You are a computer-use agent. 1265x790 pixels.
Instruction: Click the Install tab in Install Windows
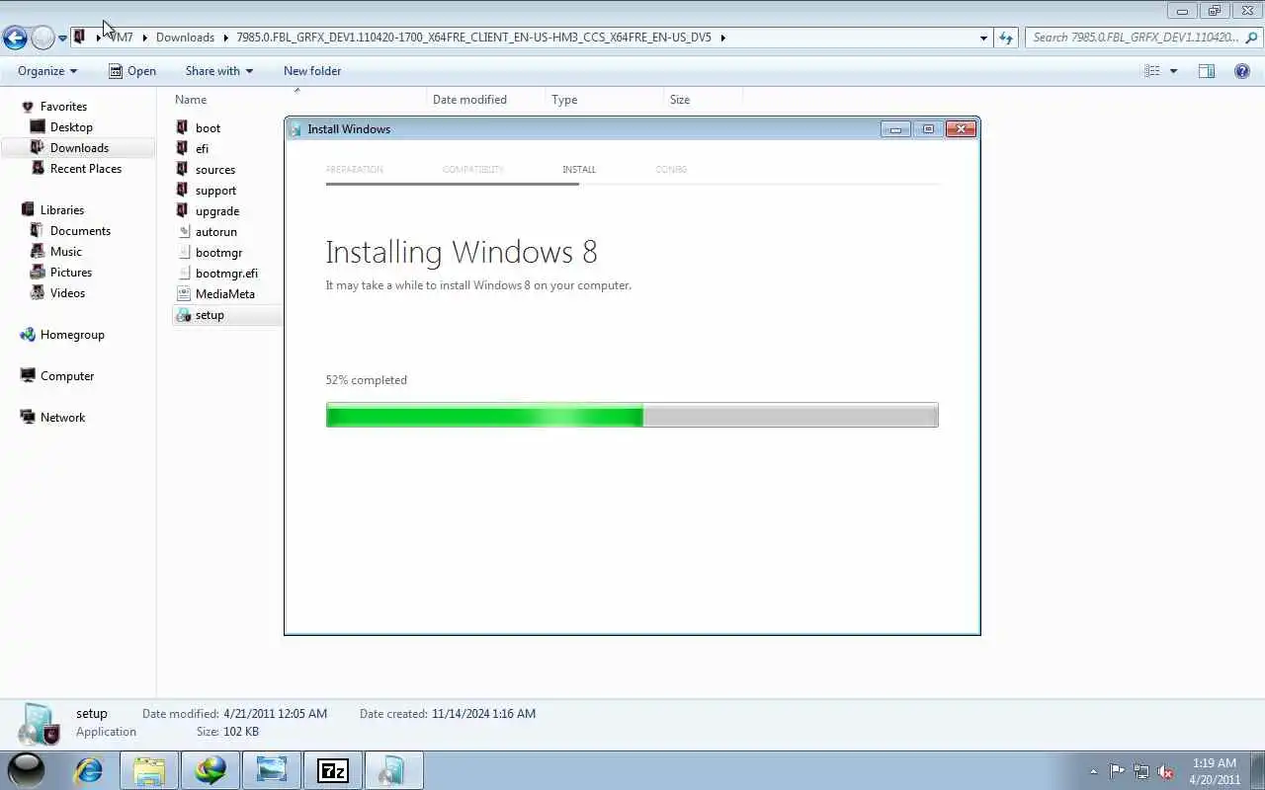tap(579, 170)
